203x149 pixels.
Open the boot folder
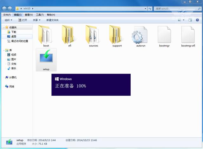pos(46,36)
